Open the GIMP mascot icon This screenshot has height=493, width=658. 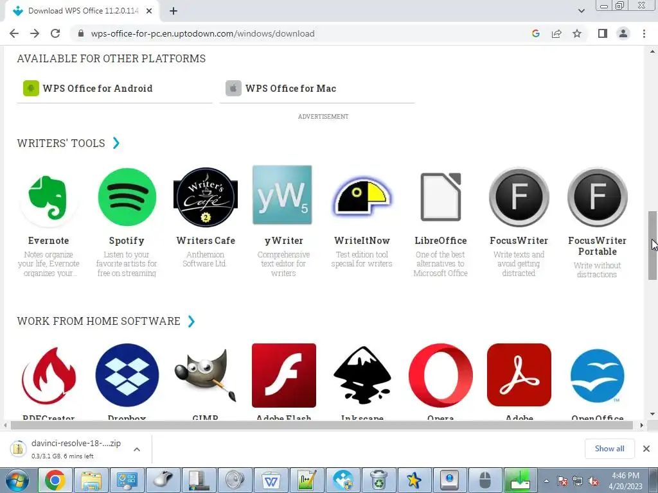(x=205, y=375)
